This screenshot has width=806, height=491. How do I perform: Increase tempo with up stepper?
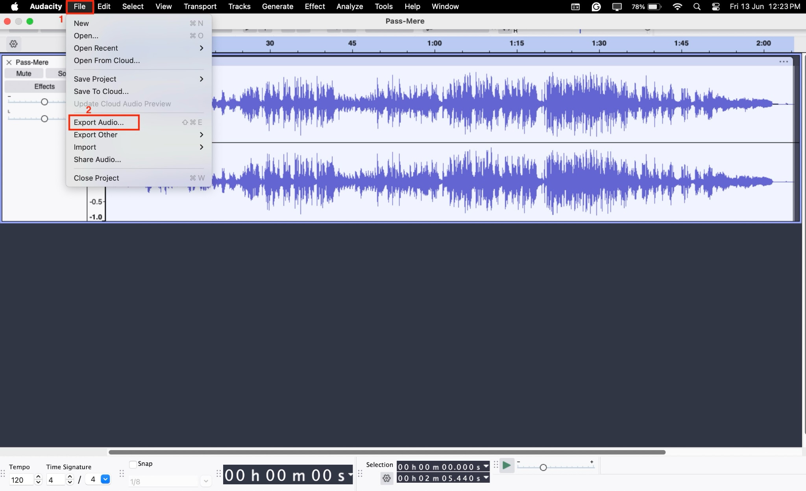pos(38,476)
